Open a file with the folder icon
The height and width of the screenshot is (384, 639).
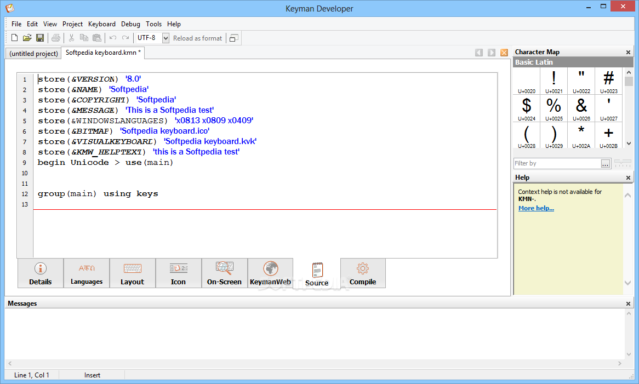pyautogui.click(x=27, y=38)
